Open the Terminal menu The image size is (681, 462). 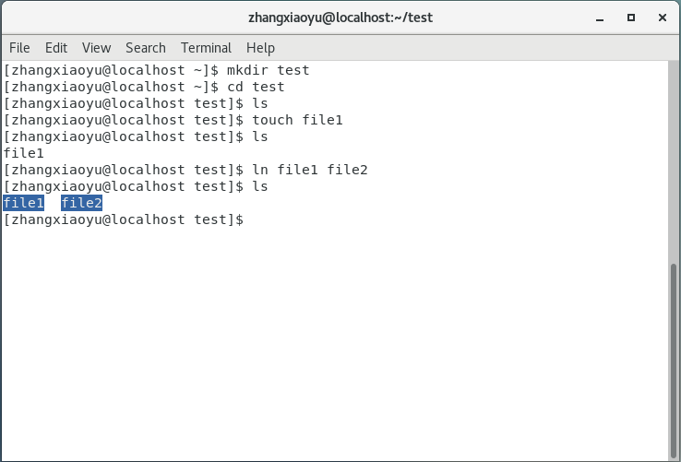(x=206, y=48)
